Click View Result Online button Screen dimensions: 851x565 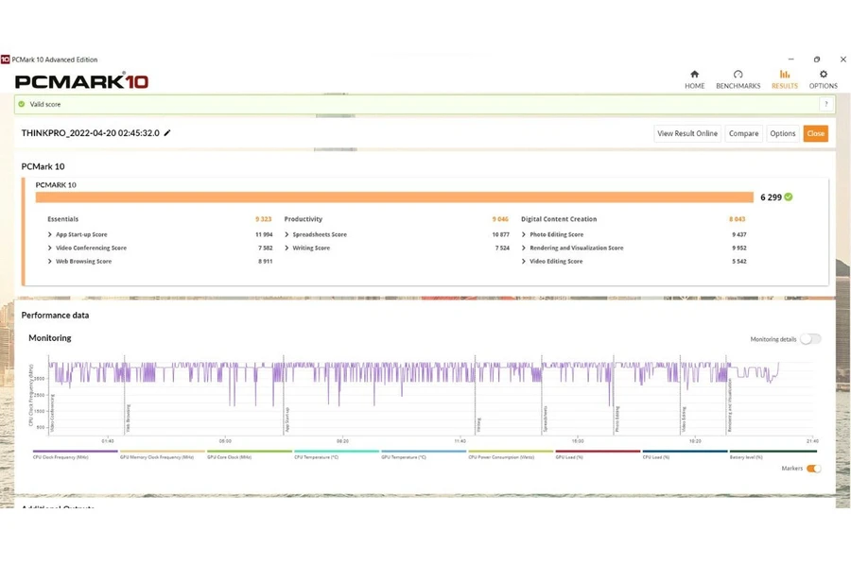tap(687, 133)
